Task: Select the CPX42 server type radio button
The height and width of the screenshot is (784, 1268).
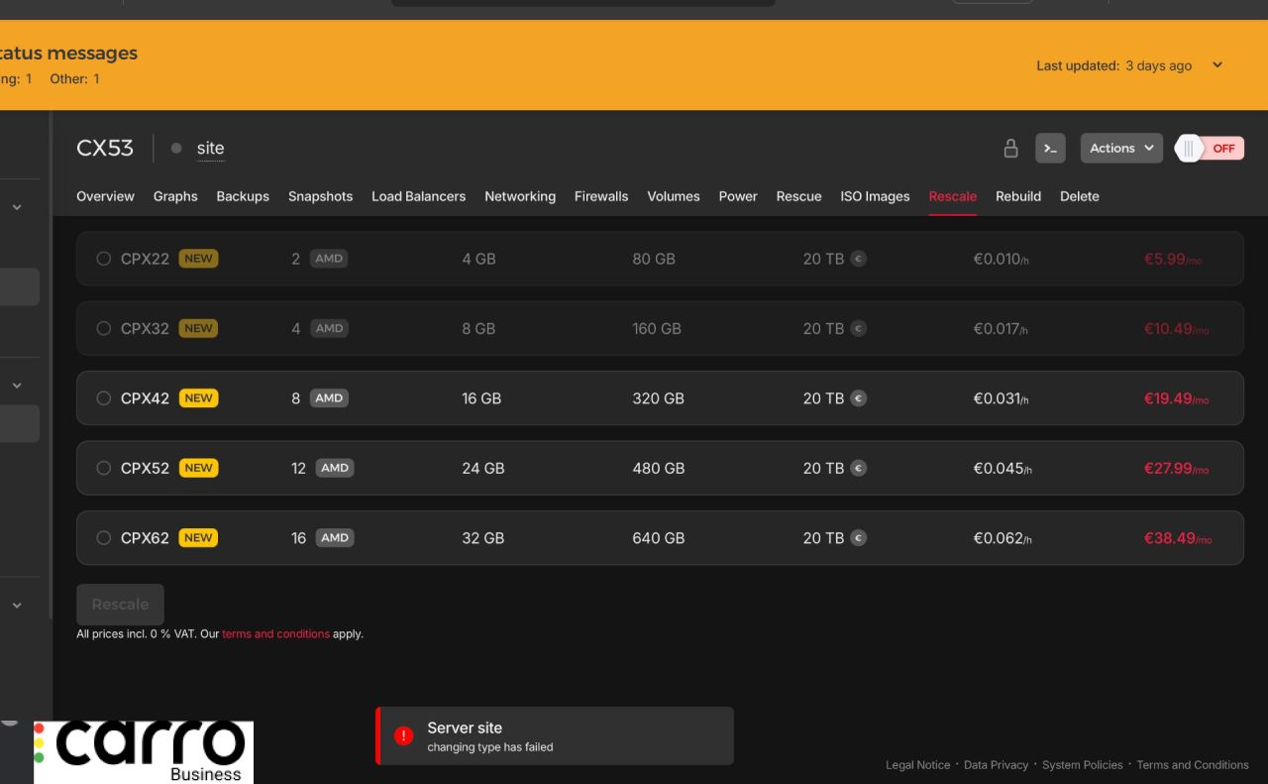Action: (103, 398)
